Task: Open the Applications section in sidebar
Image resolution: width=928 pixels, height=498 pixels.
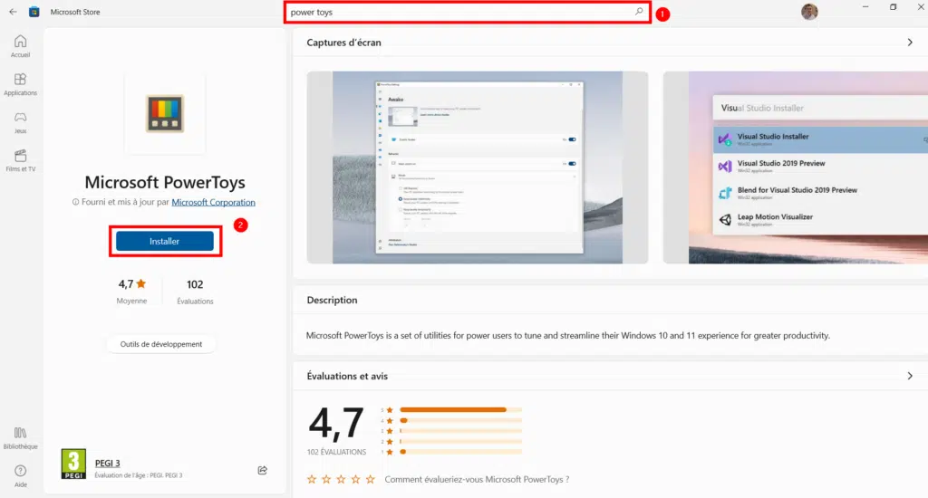Action: (x=20, y=84)
